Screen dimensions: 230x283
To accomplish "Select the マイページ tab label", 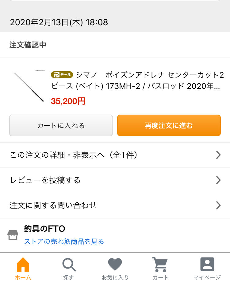I will [207, 277].
